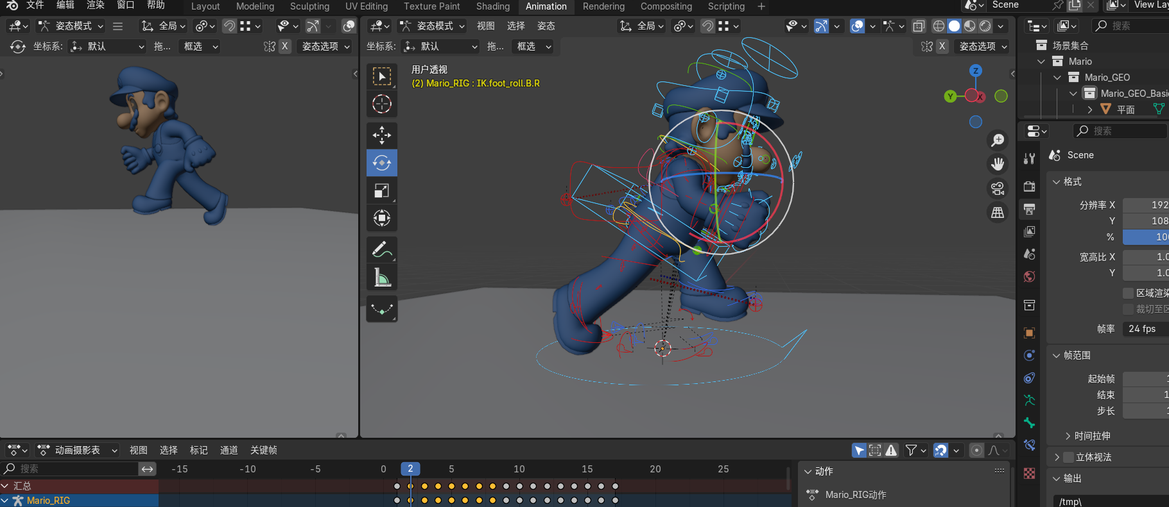Open the Scene properties tab
Viewport: 1169px width, 507px height.
(x=1030, y=254)
